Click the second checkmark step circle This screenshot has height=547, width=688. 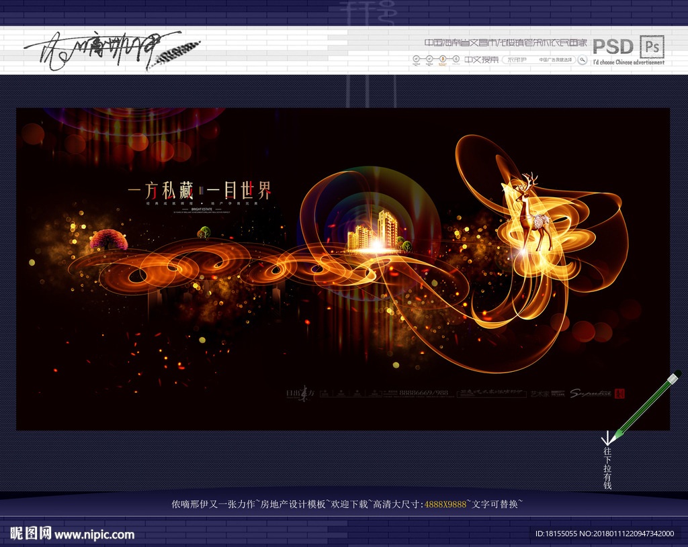point(430,60)
